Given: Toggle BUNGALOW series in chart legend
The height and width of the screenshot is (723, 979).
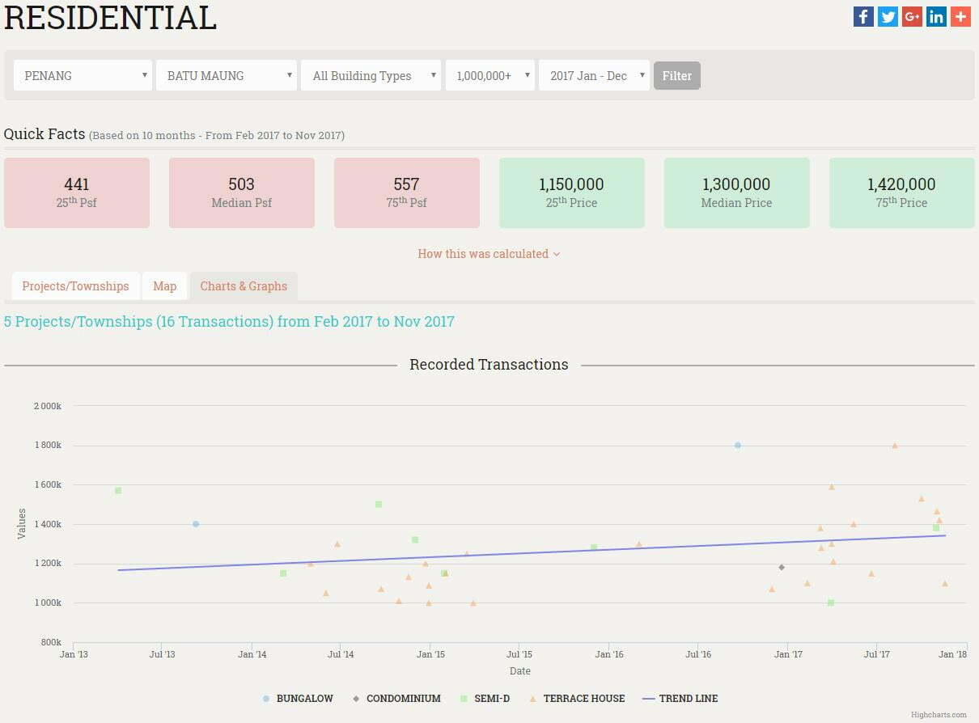Looking at the screenshot, I should [298, 699].
